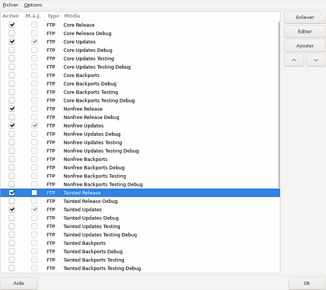326x290 pixels.
Task: Enable Tainted Backports active checkbox
Action: tap(12, 243)
